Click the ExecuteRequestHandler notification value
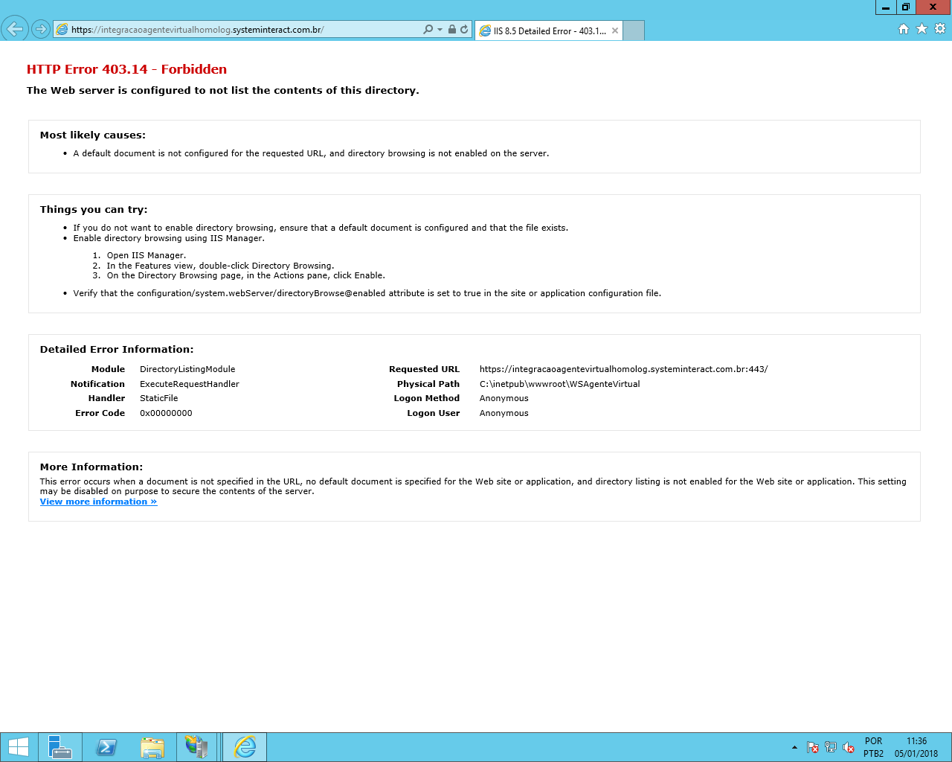The image size is (952, 762). [190, 384]
